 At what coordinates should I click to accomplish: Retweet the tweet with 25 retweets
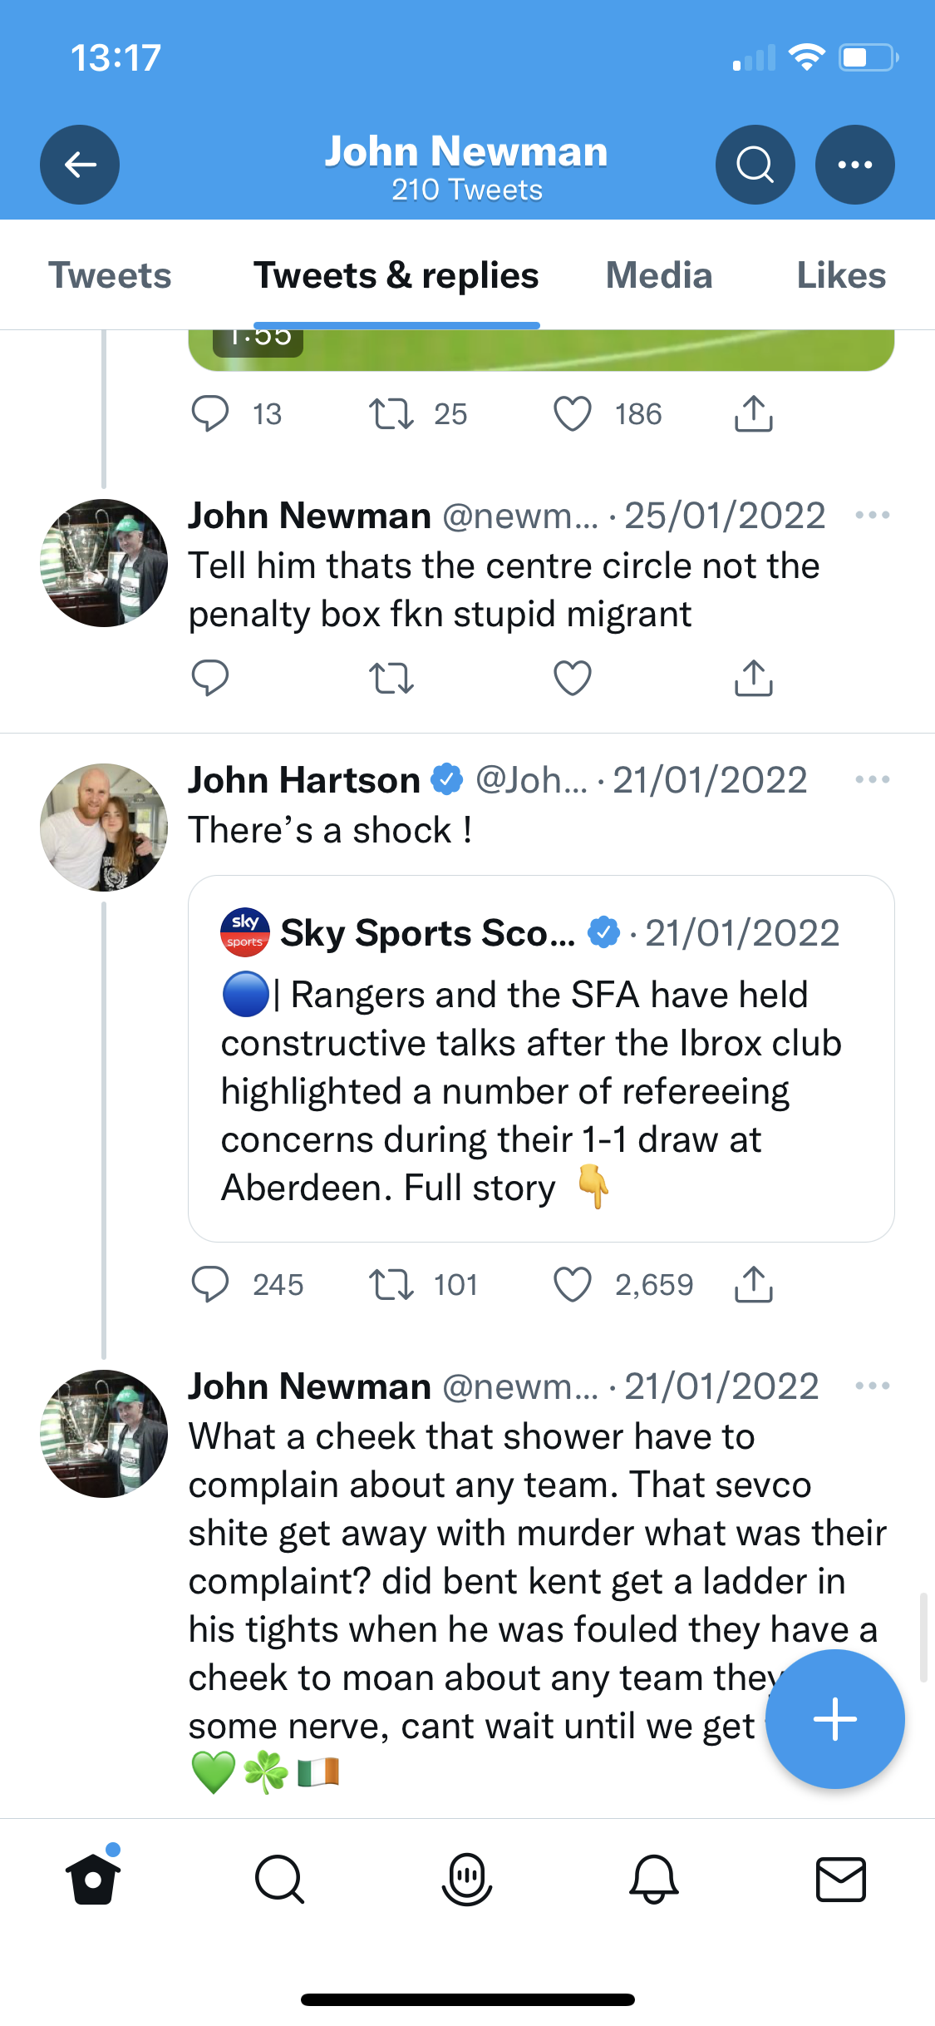[391, 414]
